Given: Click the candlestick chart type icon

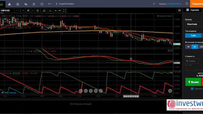Looking at the screenshot, I should coord(28,10).
